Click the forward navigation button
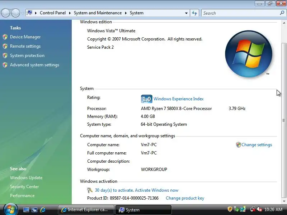287x215 pixels. click(x=15, y=13)
